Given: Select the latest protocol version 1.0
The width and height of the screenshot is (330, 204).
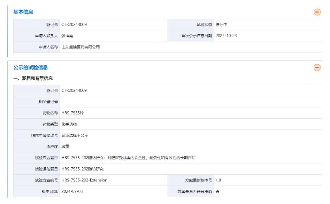Looking at the screenshot, I should pyautogui.click(x=218, y=180).
